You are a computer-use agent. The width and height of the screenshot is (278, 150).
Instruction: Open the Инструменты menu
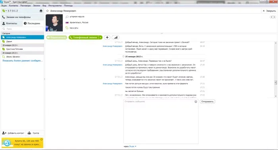pos(55,6)
